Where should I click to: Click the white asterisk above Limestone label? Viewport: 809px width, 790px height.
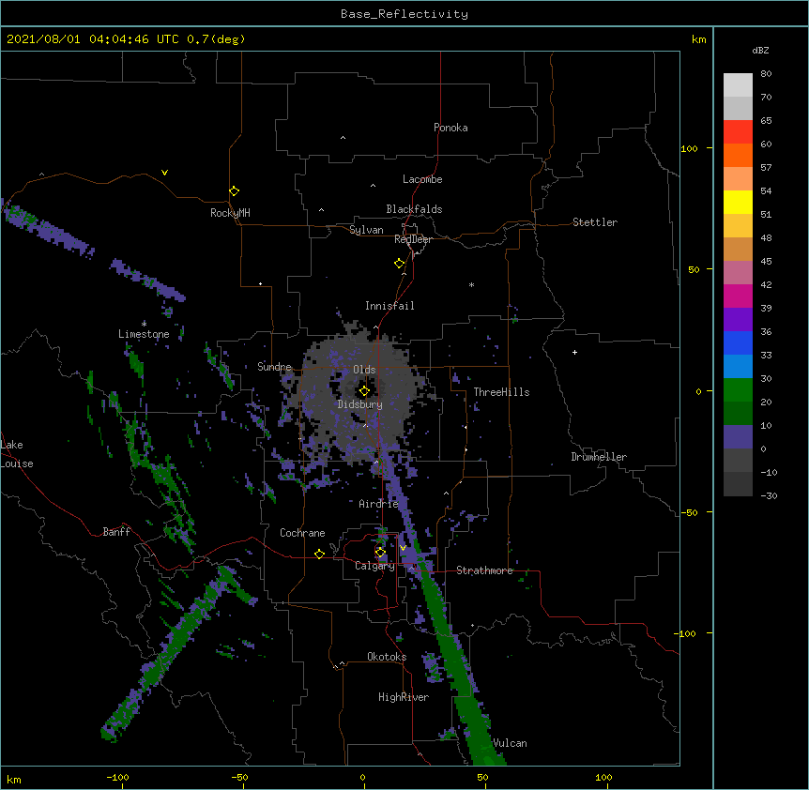pos(144,324)
